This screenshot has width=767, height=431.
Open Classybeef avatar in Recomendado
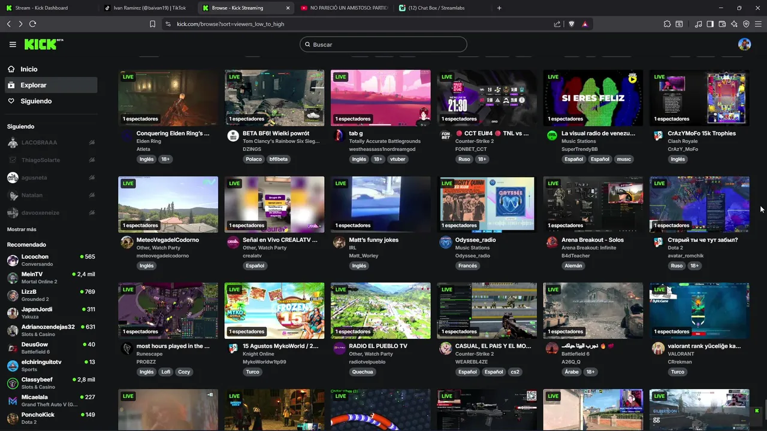(x=13, y=383)
